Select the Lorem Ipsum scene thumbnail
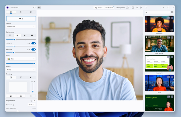This screenshot has height=117, width=181. coord(159,103)
